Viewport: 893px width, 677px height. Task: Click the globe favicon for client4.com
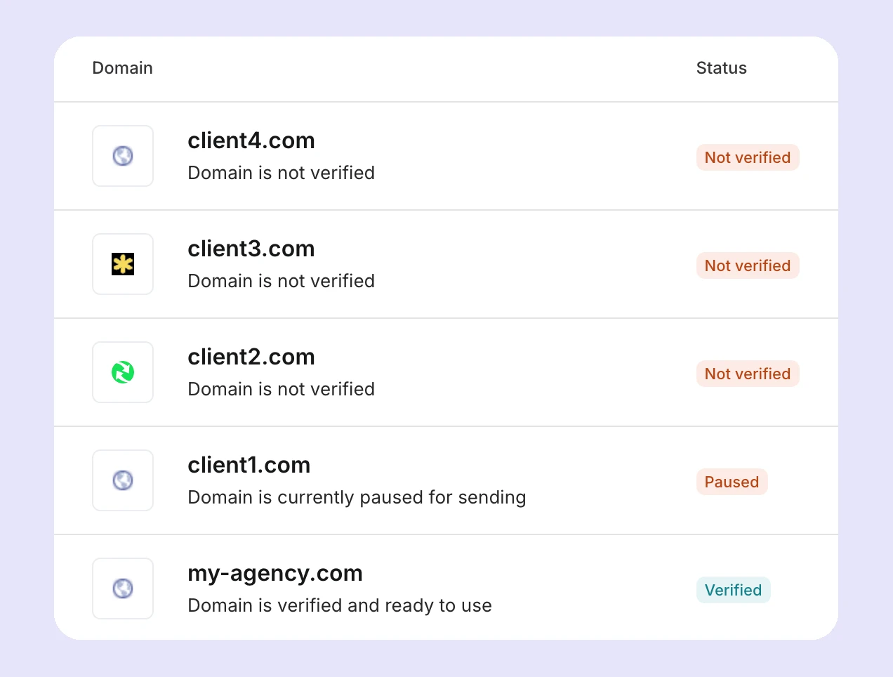(123, 156)
